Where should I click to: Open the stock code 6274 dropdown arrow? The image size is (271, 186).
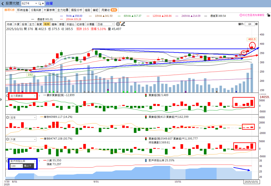36,3
